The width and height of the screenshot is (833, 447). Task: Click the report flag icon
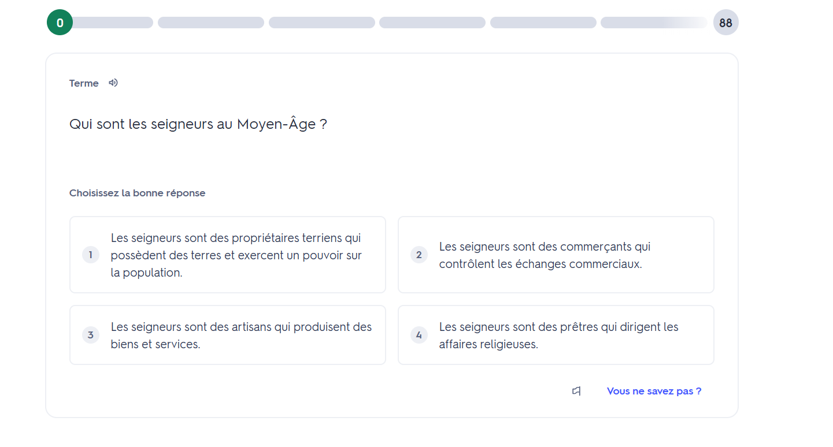point(576,391)
